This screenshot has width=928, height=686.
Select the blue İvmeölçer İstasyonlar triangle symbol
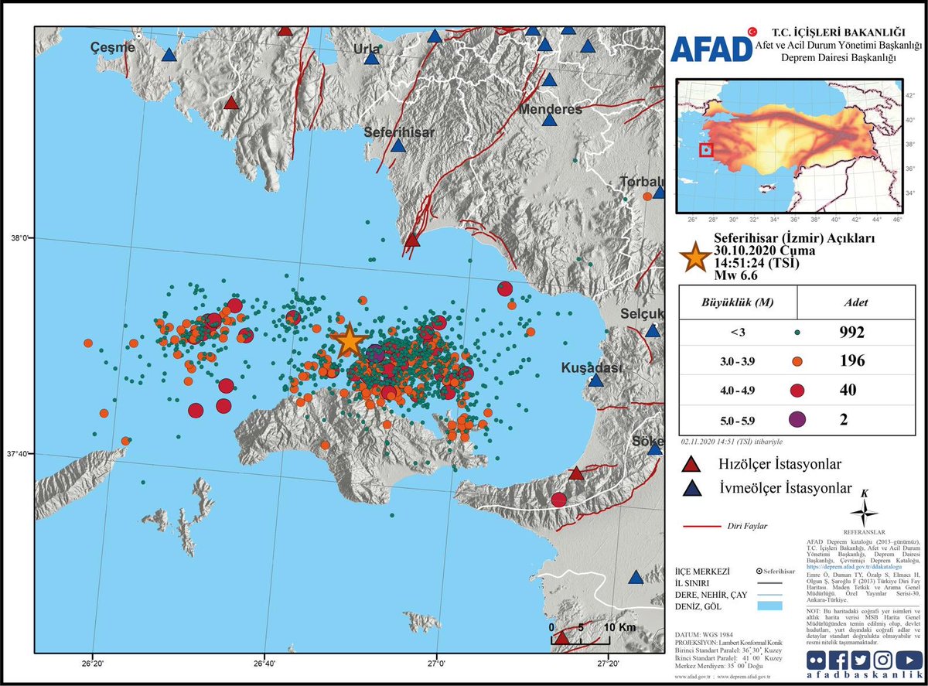(694, 490)
